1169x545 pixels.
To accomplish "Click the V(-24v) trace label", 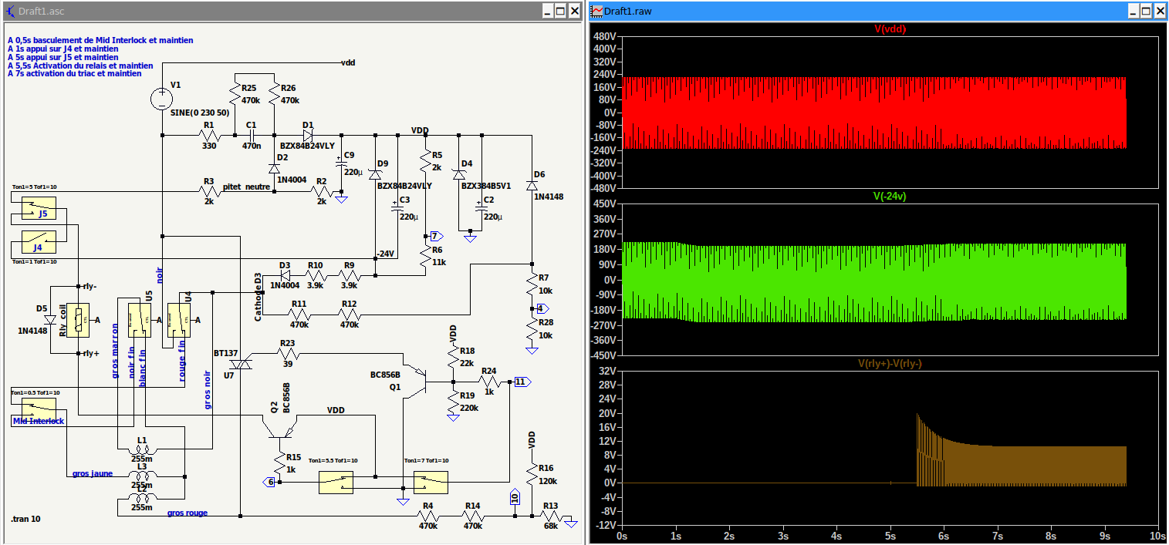I will coord(890,197).
